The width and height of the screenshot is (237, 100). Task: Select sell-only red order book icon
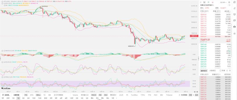tap(212, 2)
